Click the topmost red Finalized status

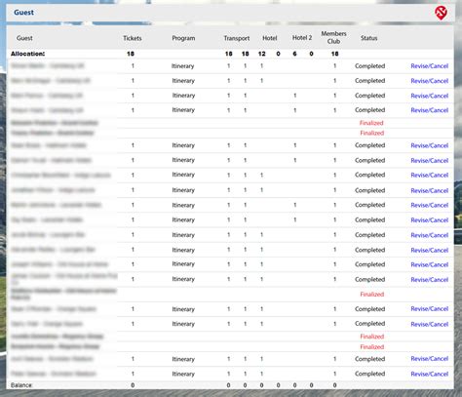tap(371, 123)
